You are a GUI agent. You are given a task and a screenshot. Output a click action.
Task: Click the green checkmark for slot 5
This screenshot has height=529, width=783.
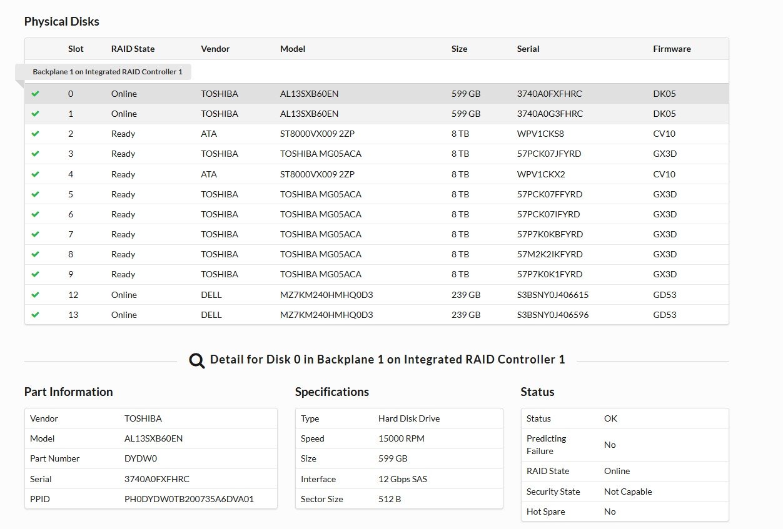35,194
